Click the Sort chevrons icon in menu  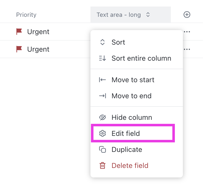103,42
